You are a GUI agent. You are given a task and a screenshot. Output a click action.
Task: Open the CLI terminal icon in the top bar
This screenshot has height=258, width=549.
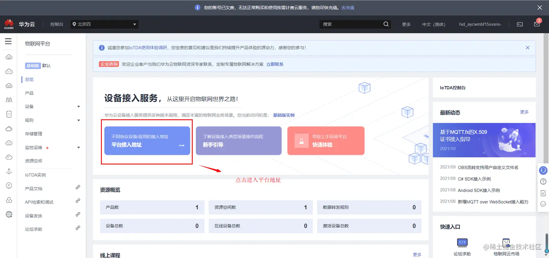click(x=520, y=24)
